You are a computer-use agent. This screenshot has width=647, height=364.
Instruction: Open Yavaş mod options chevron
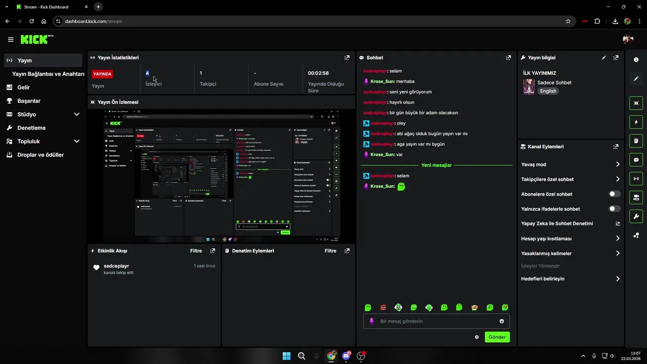pyautogui.click(x=618, y=164)
